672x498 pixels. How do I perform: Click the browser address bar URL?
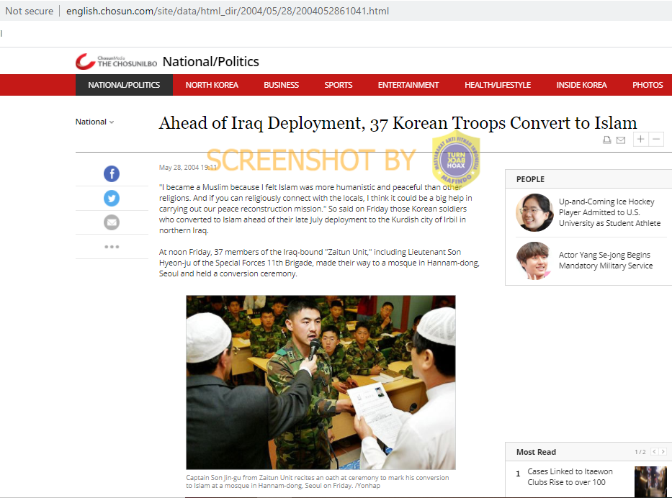(x=228, y=11)
